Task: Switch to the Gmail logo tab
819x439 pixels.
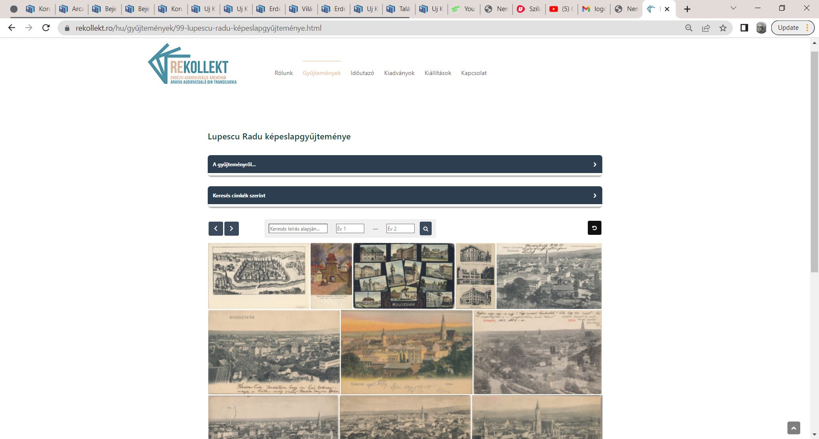Action: [594, 9]
